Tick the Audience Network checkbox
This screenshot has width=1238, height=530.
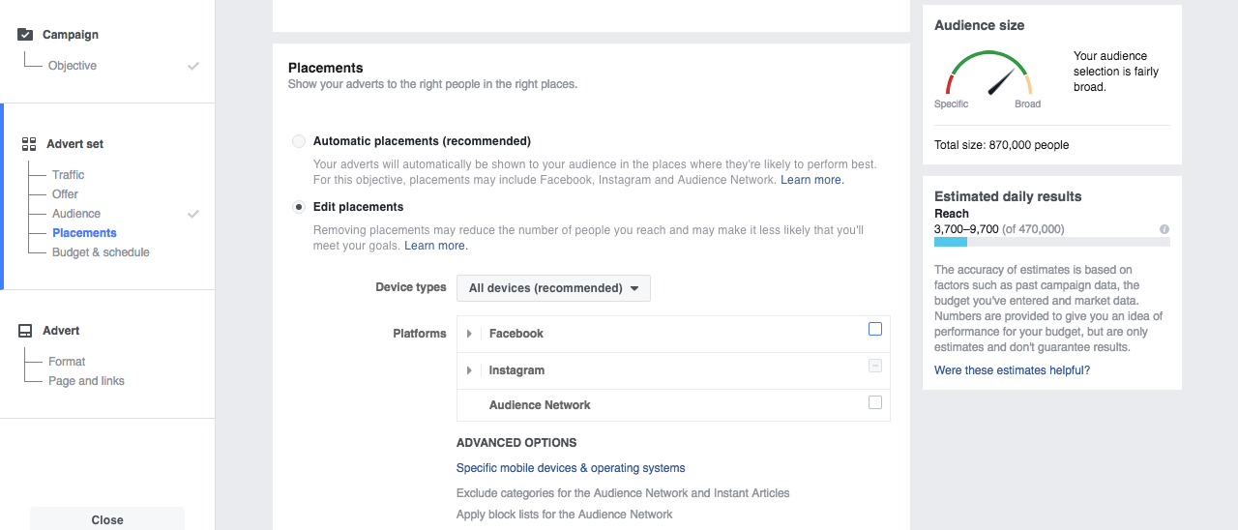coord(875,402)
